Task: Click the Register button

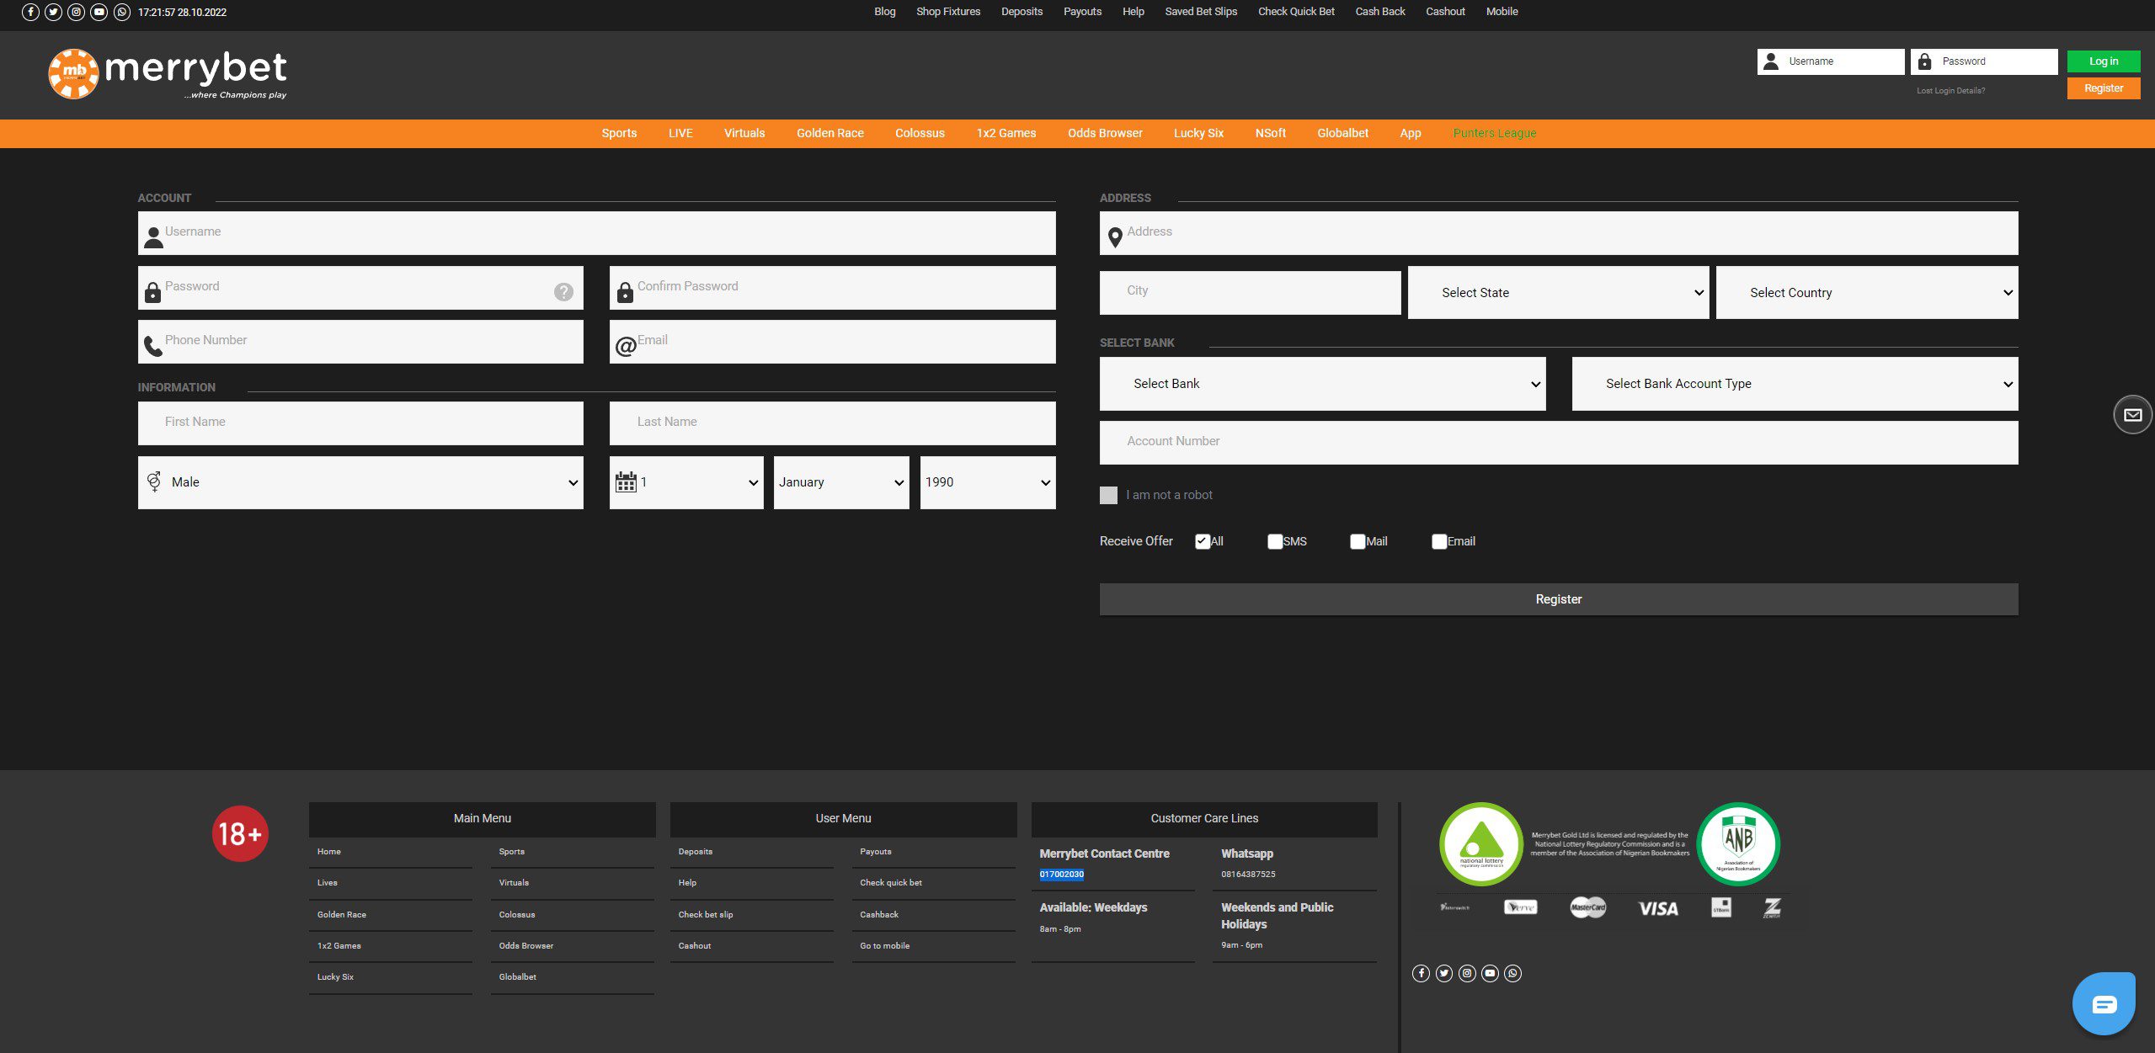Action: [x=1559, y=600]
